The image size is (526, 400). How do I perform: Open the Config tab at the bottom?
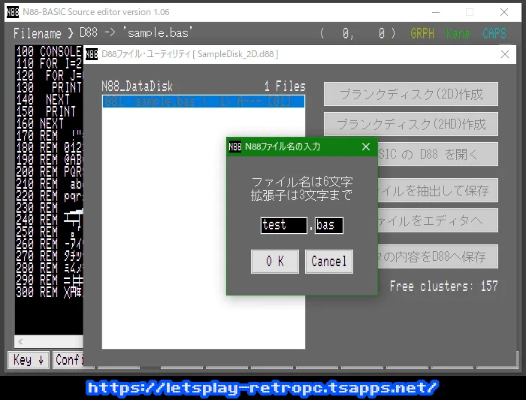(68, 359)
